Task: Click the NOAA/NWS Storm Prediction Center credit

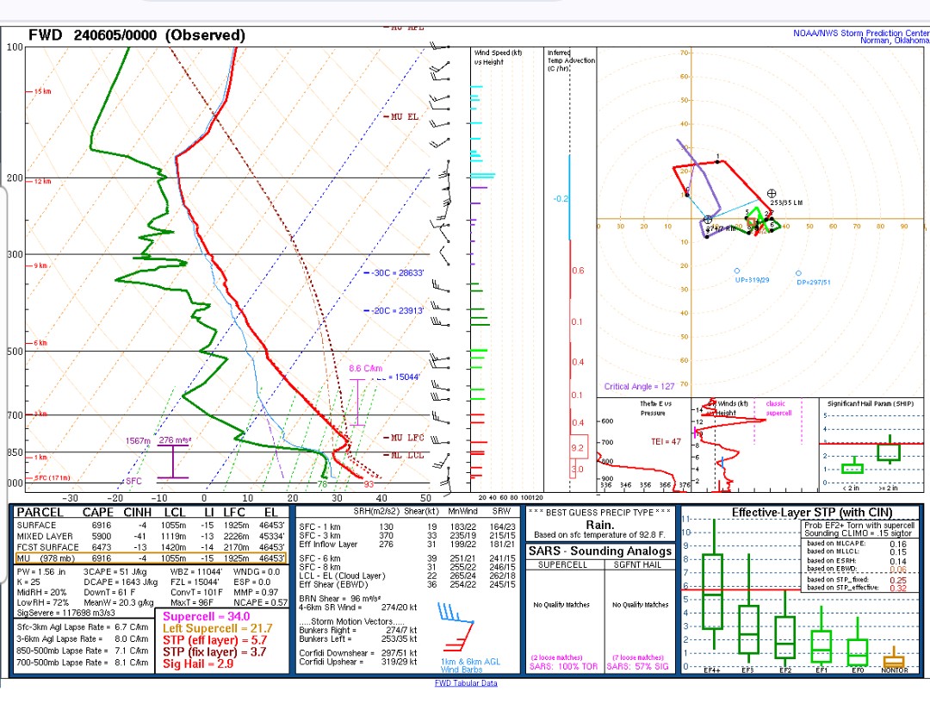Action: 861,34
